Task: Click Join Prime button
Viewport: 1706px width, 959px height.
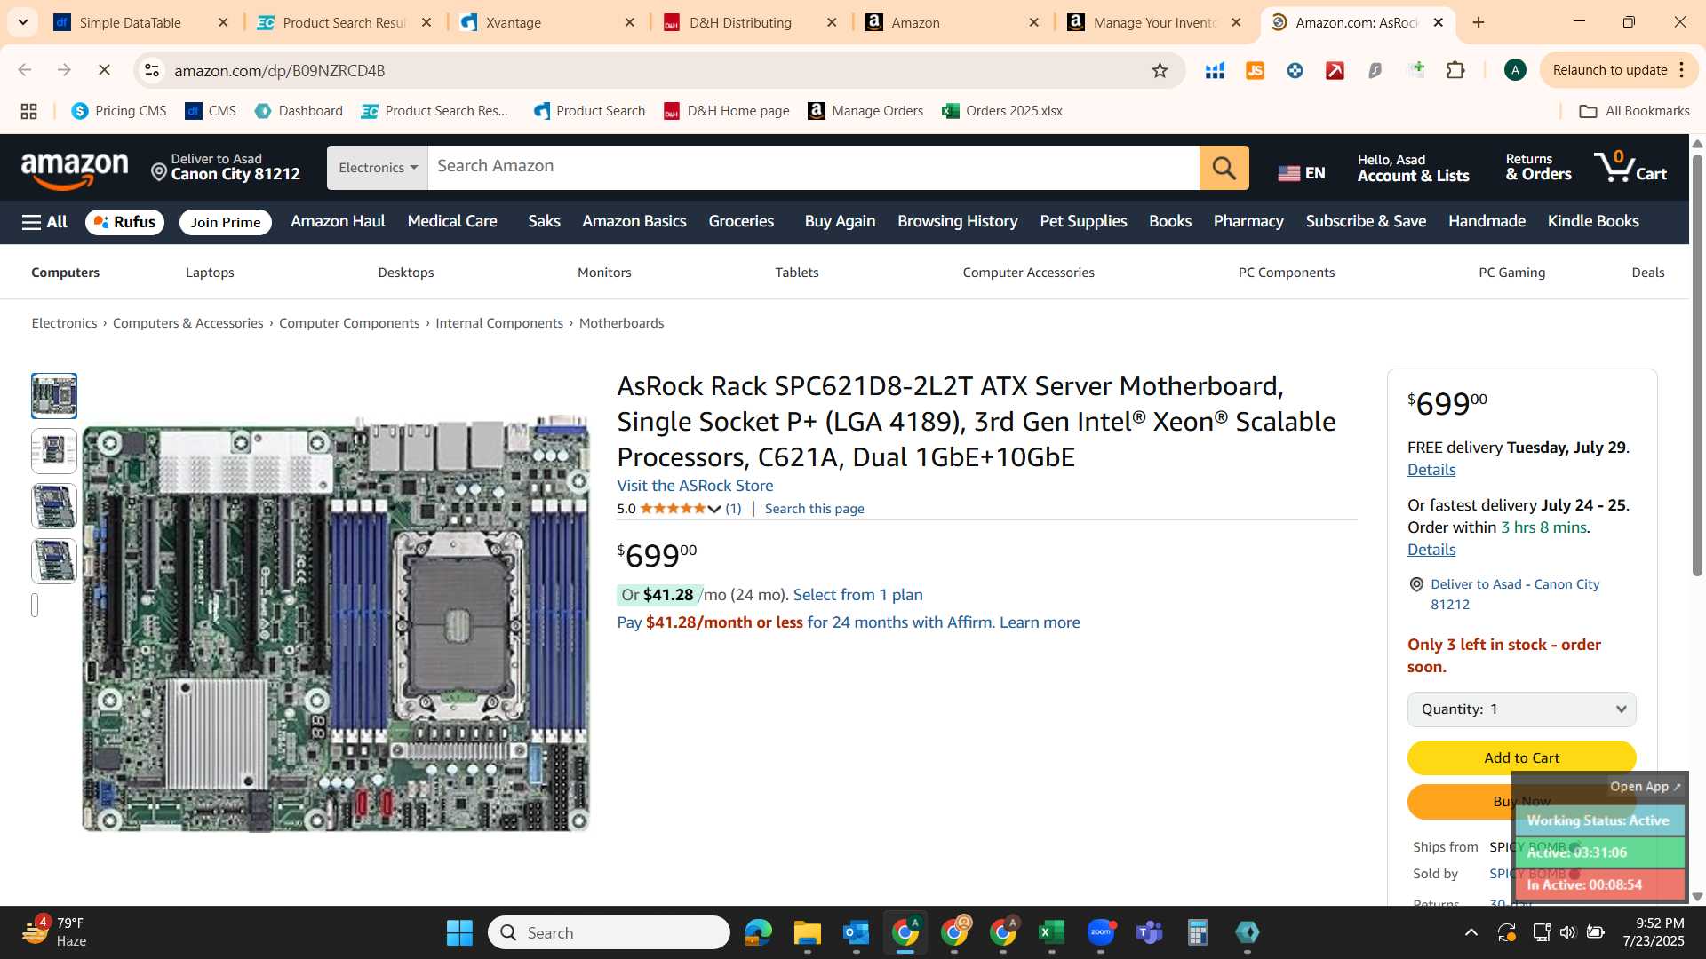Action: [226, 222]
